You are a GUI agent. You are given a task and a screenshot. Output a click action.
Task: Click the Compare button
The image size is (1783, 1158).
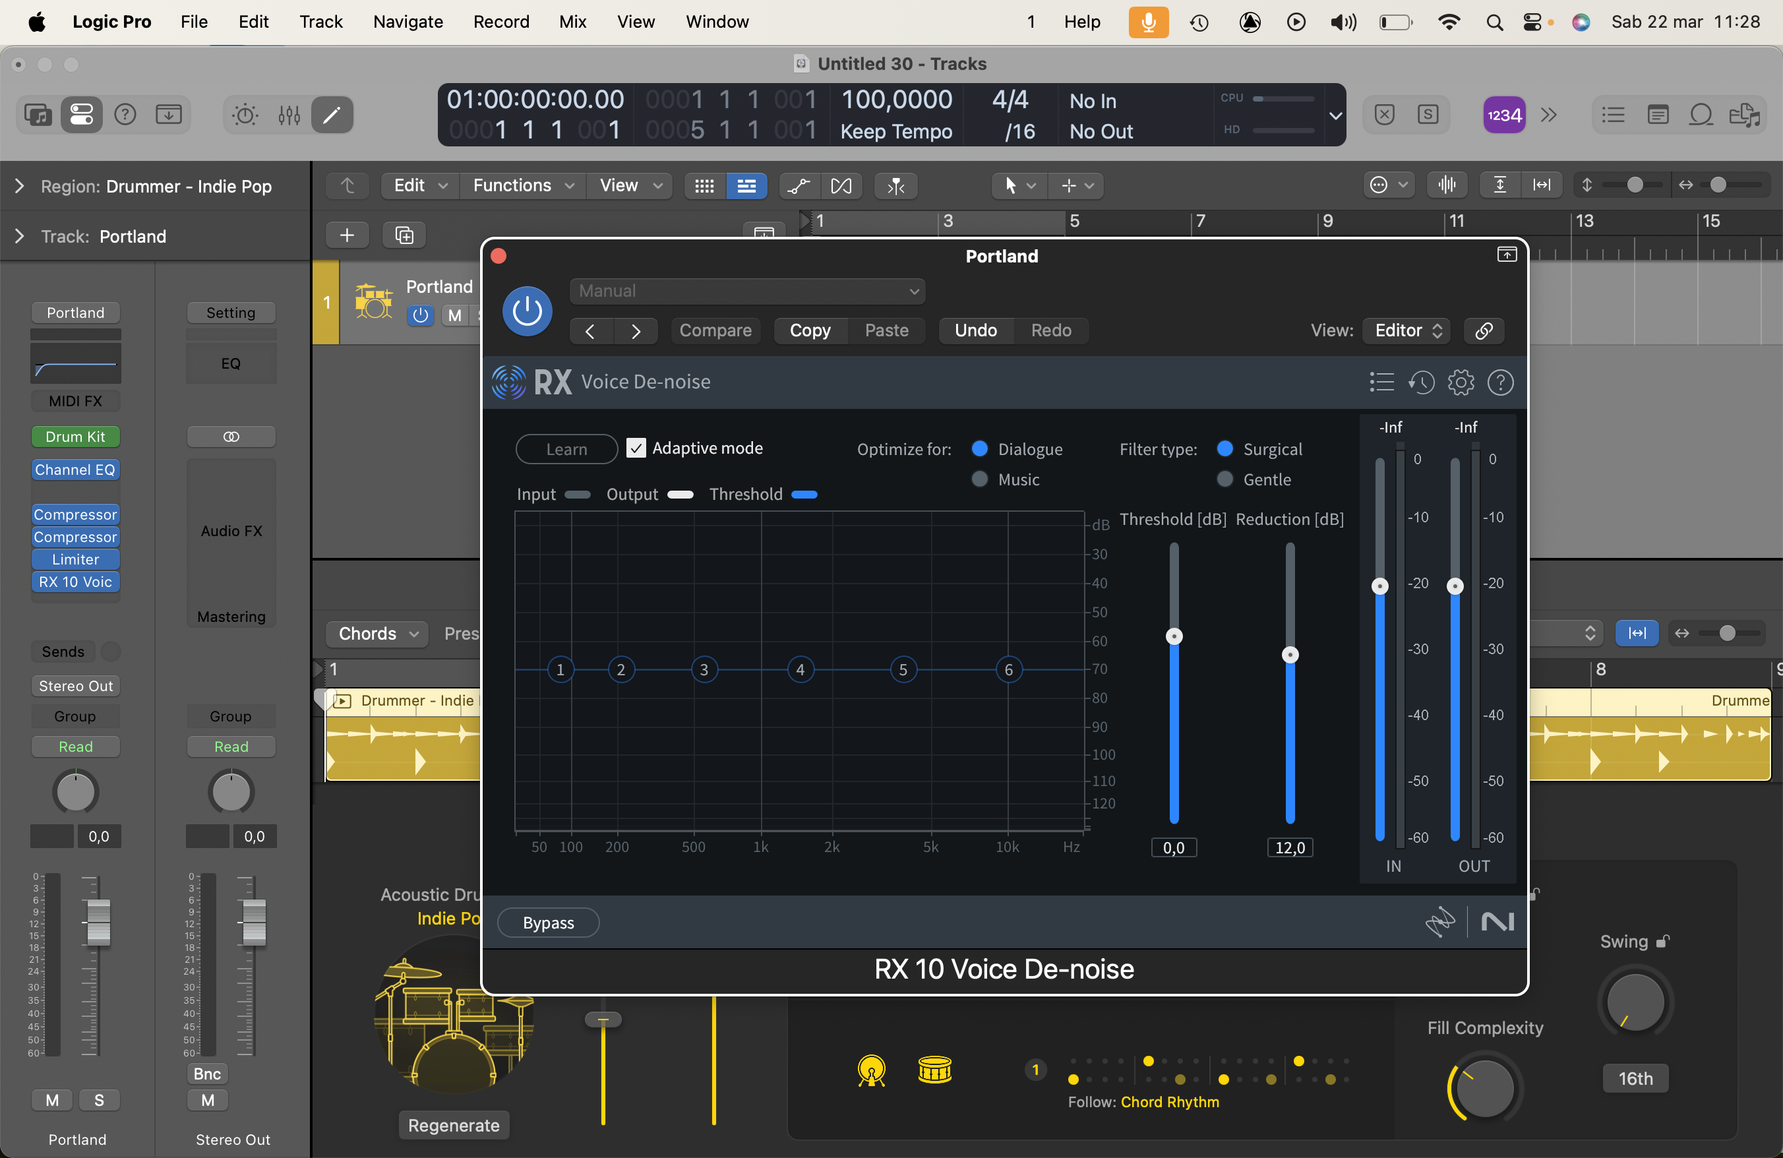[715, 330]
